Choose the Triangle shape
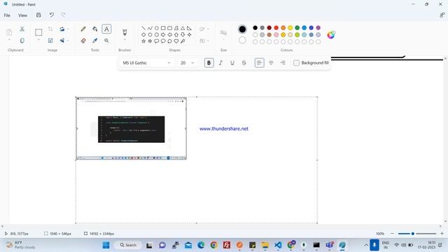The height and width of the screenshot is (252, 448). (x=183, y=28)
